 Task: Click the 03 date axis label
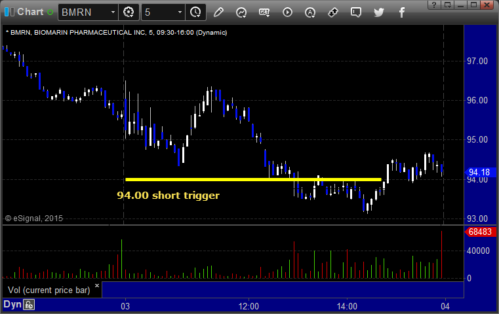pos(125,306)
